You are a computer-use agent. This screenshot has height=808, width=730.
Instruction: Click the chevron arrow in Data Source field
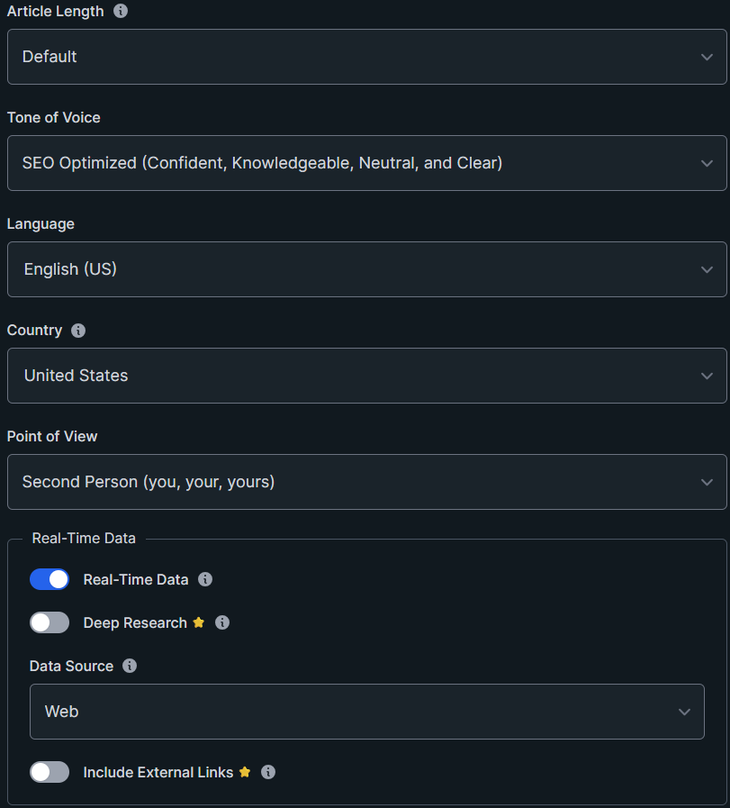coord(684,712)
